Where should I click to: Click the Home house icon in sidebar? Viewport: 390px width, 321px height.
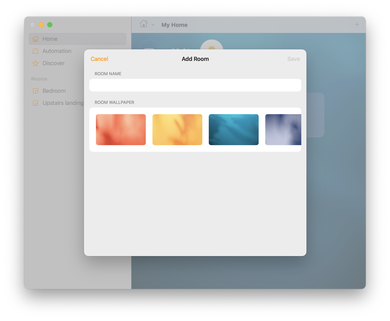(36, 39)
